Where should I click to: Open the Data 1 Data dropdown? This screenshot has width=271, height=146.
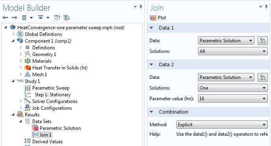(x=226, y=41)
